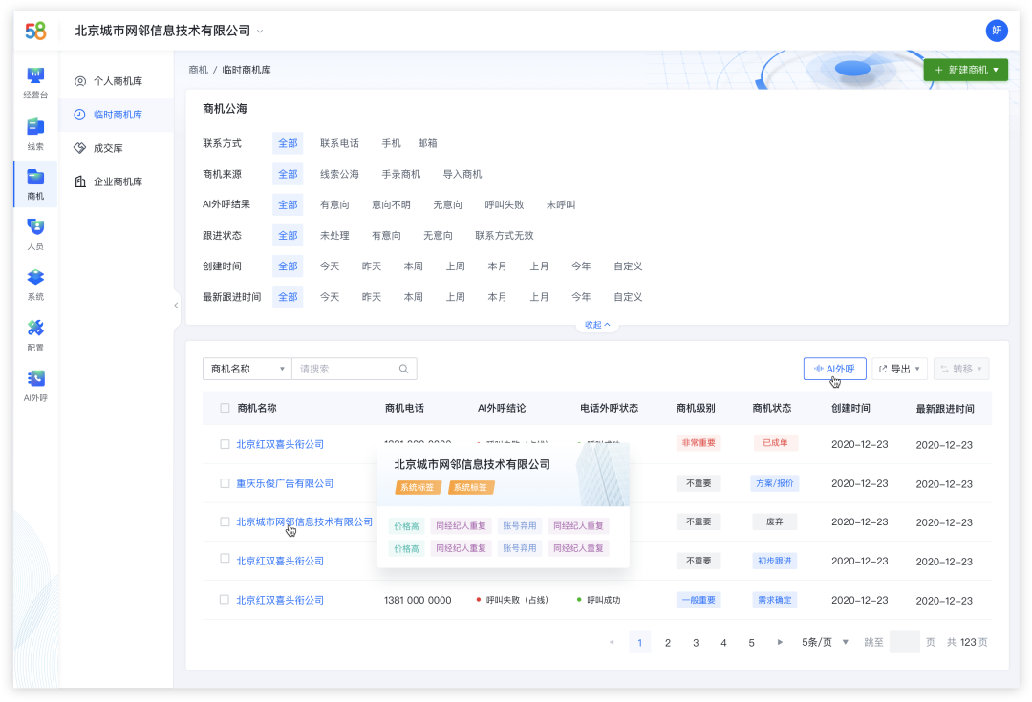
Task: Click the AI外呼 button above the table
Action: tap(834, 369)
